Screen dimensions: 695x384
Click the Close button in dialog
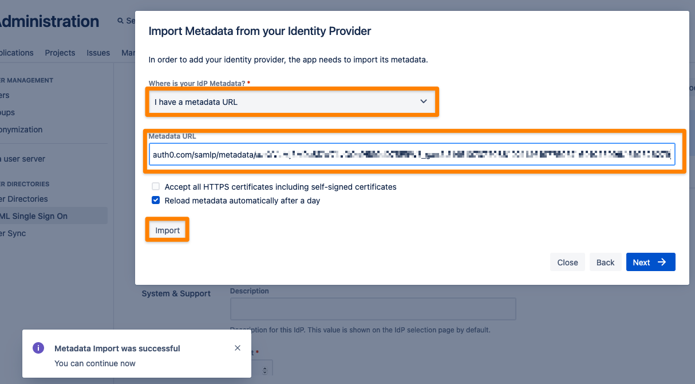click(x=567, y=262)
